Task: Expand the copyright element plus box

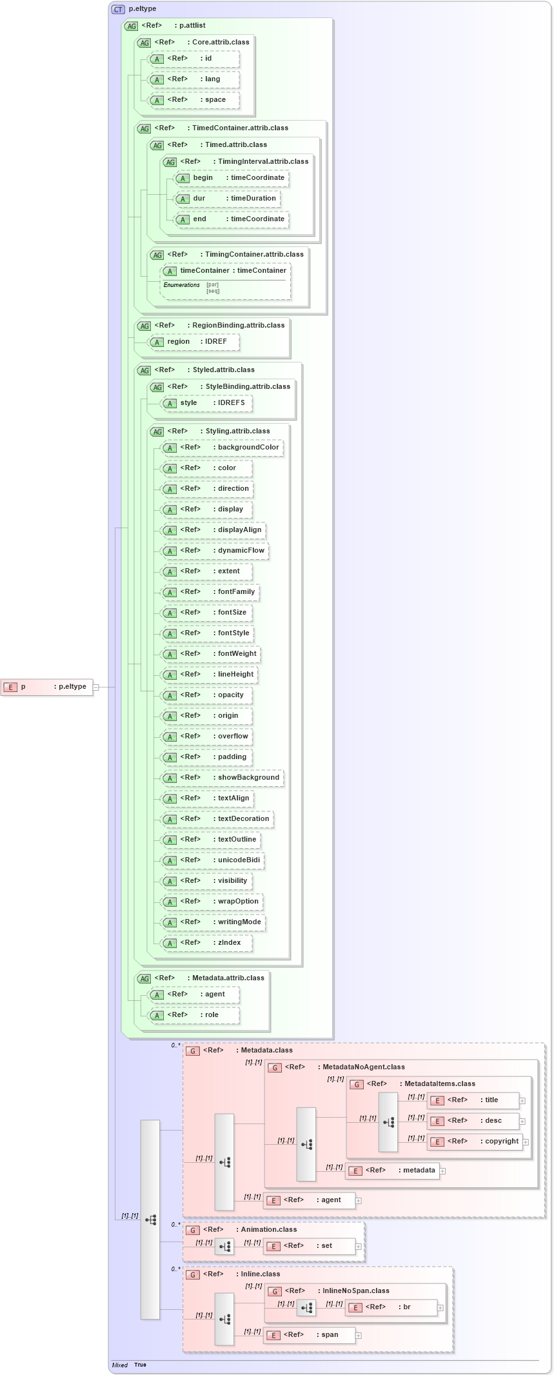Action: 526,1142
